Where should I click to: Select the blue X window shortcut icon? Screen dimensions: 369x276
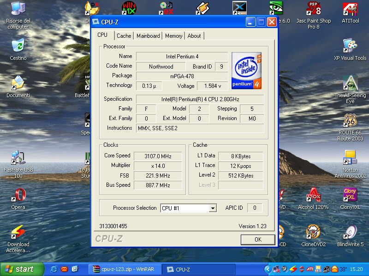[239, 8]
